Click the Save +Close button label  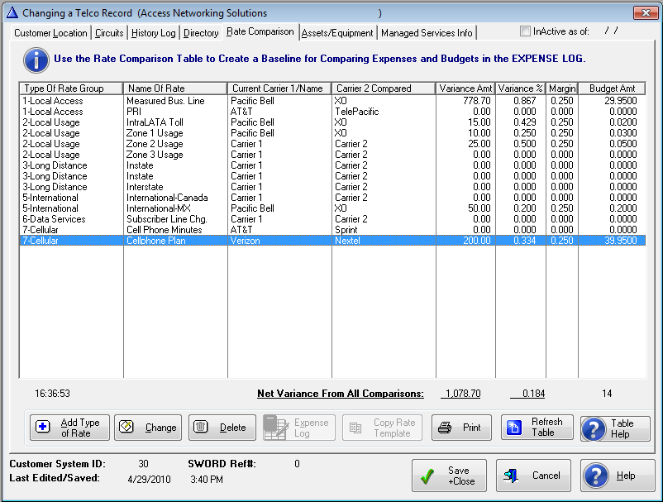461,476
